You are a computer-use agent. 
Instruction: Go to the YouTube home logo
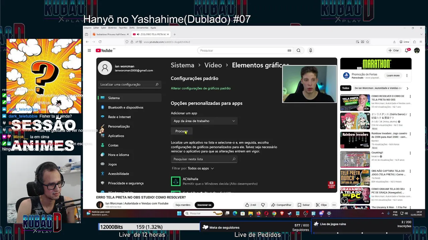tap(104, 50)
